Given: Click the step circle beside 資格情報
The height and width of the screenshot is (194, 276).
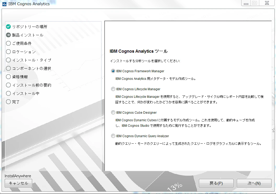Looking at the screenshot, I should [x=8, y=77].
